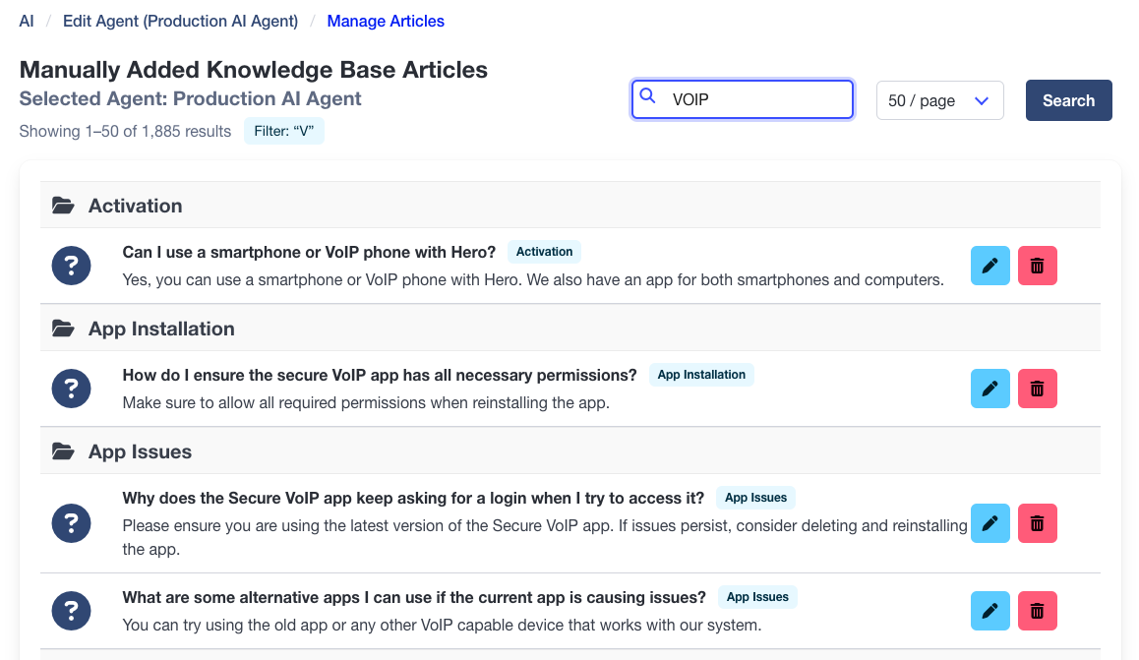Remove the permissions article using its trash icon
Screen dimensions: 1139x660
tap(1038, 388)
